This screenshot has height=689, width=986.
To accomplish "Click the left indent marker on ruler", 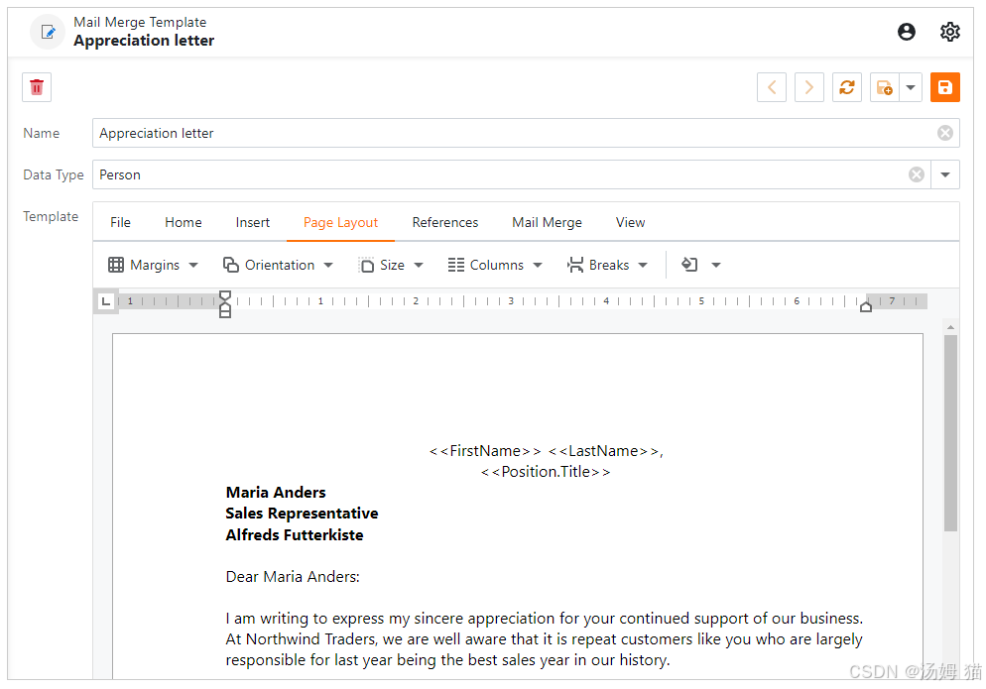I will click(x=225, y=304).
